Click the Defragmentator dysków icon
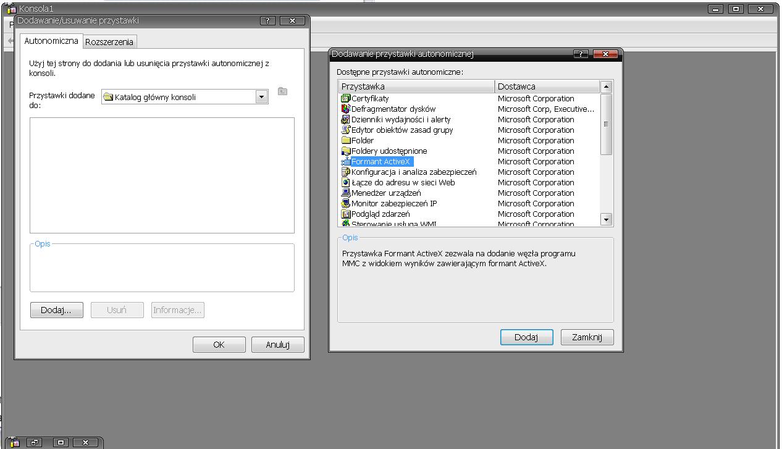The image size is (782, 449). [346, 109]
